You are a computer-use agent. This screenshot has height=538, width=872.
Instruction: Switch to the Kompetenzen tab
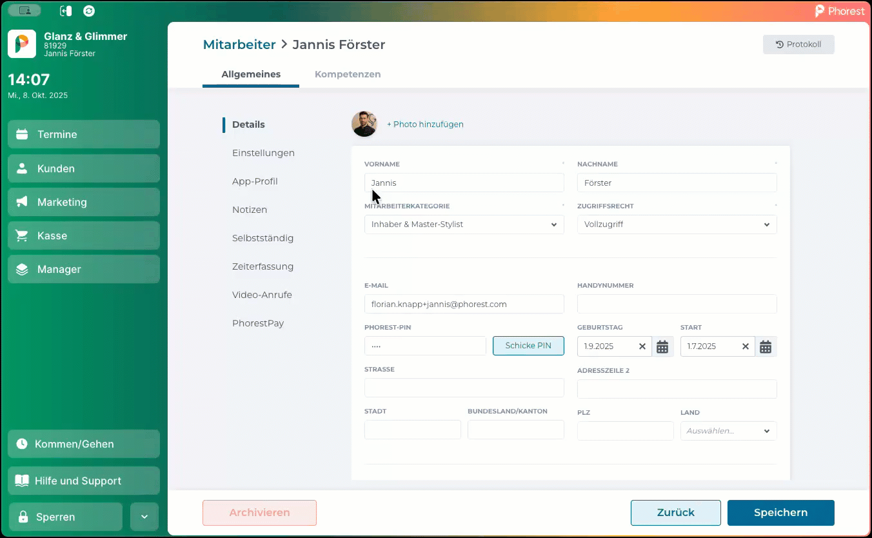348,74
